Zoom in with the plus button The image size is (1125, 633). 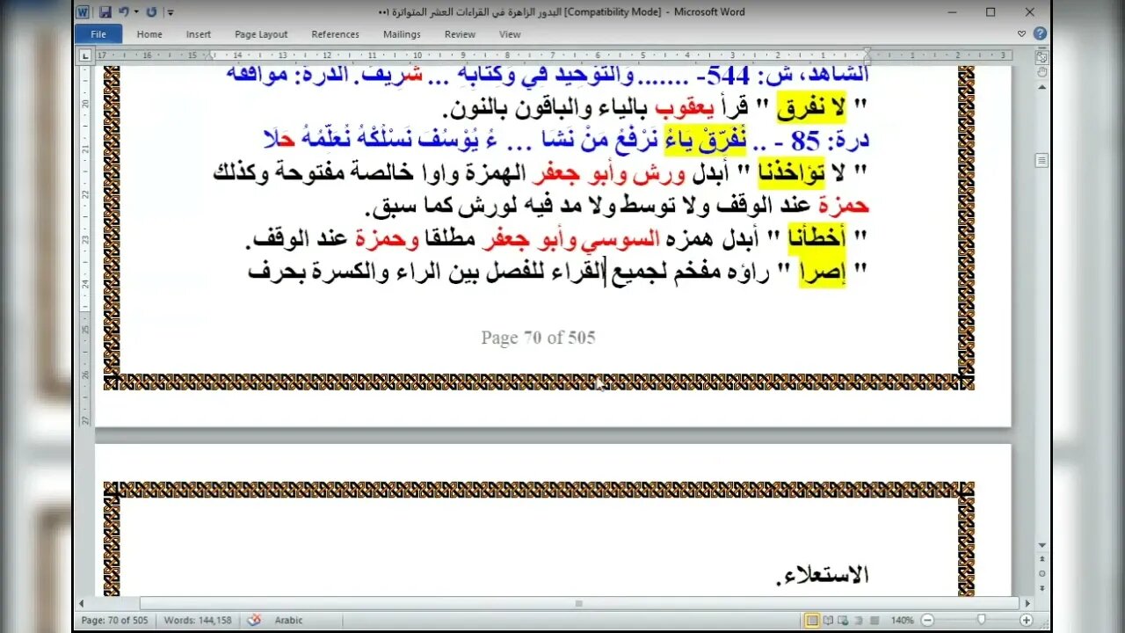tap(1026, 620)
